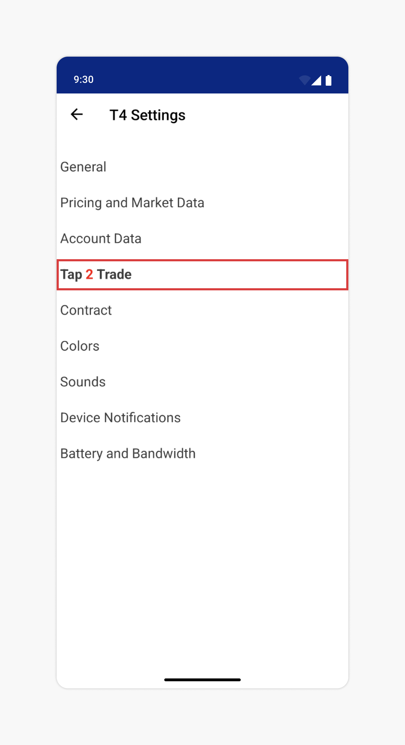Click the cellular signal icon
The image size is (405, 745).
tap(316, 80)
